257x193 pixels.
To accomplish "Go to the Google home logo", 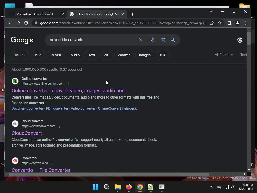I will (x=22, y=40).
